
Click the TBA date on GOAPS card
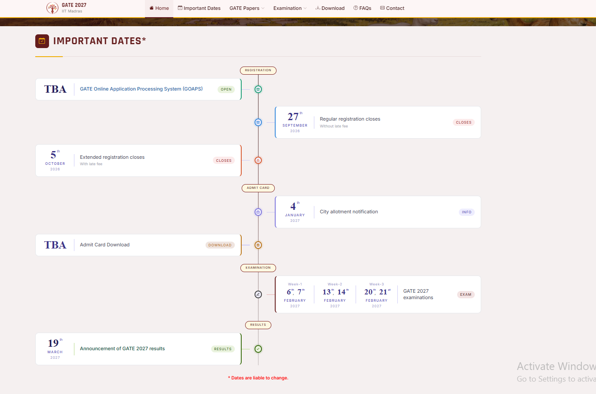[55, 89]
